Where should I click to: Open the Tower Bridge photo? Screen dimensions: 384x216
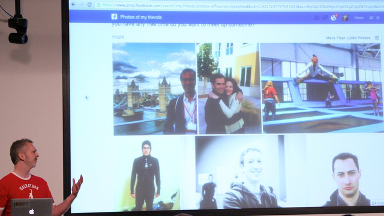point(155,89)
